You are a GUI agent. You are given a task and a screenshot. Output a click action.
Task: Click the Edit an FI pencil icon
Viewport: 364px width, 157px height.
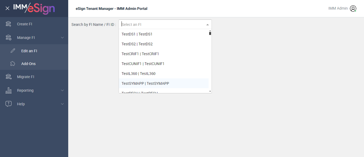[13, 51]
